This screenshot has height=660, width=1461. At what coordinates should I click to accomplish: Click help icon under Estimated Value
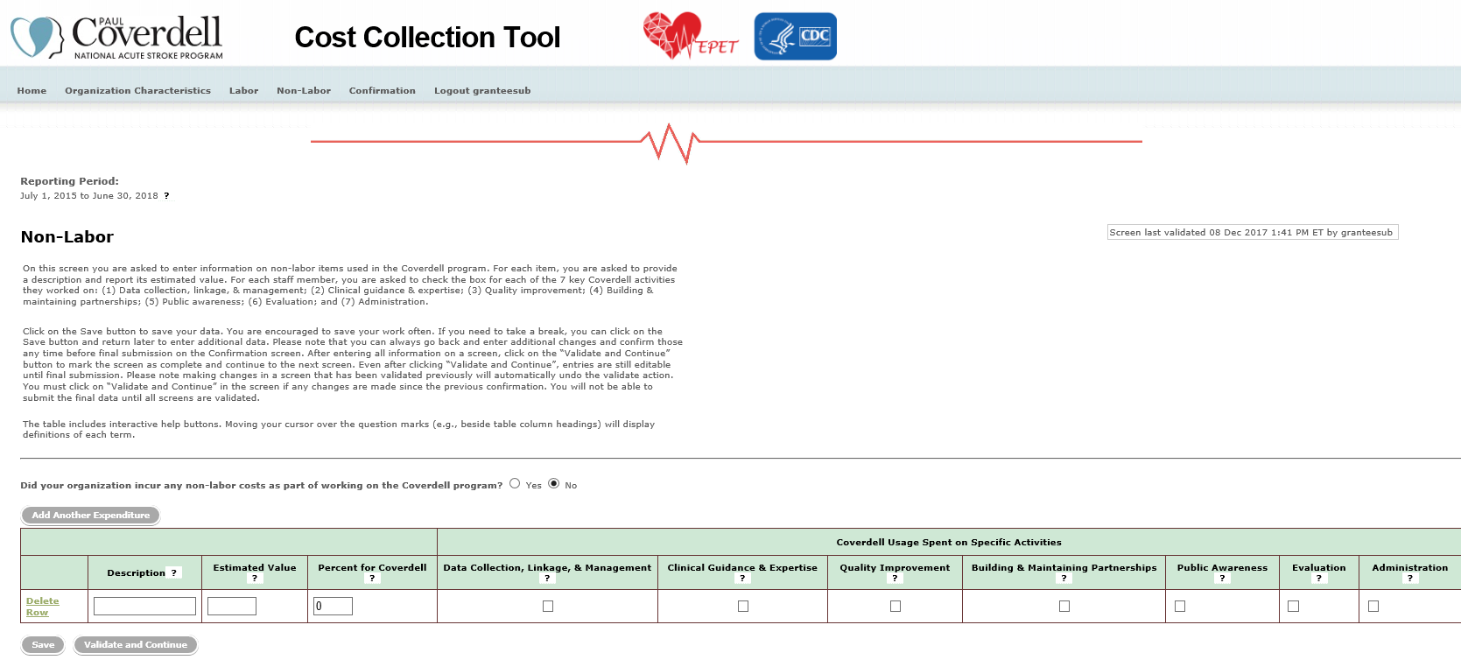[255, 579]
